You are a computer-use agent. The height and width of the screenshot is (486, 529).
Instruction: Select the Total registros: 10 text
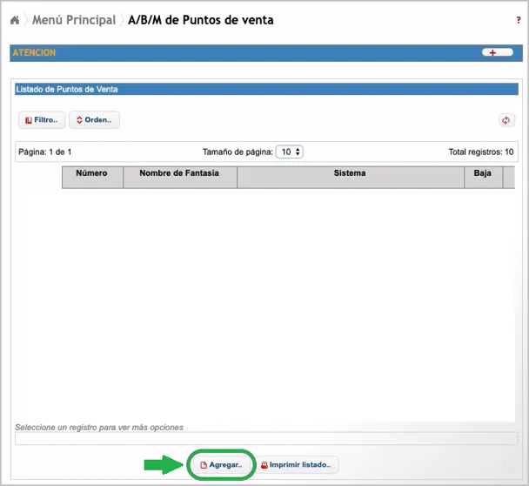click(x=481, y=152)
